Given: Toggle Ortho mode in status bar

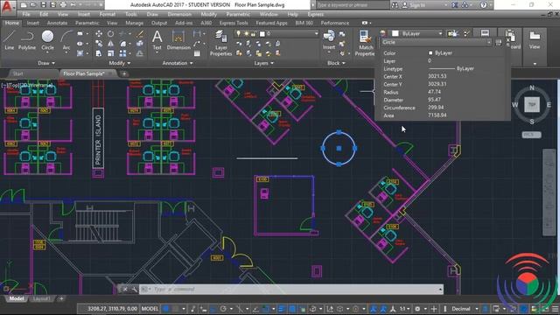Looking at the screenshot, I should coord(213,309).
